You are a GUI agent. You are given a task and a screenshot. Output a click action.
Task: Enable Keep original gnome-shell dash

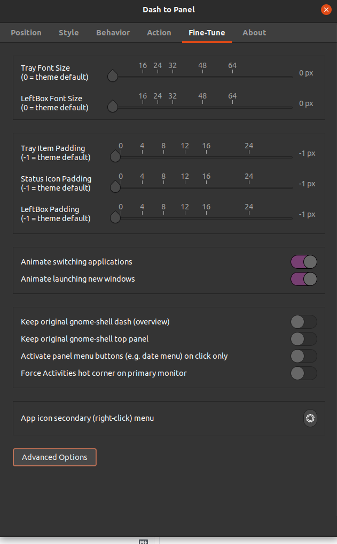[304, 322]
